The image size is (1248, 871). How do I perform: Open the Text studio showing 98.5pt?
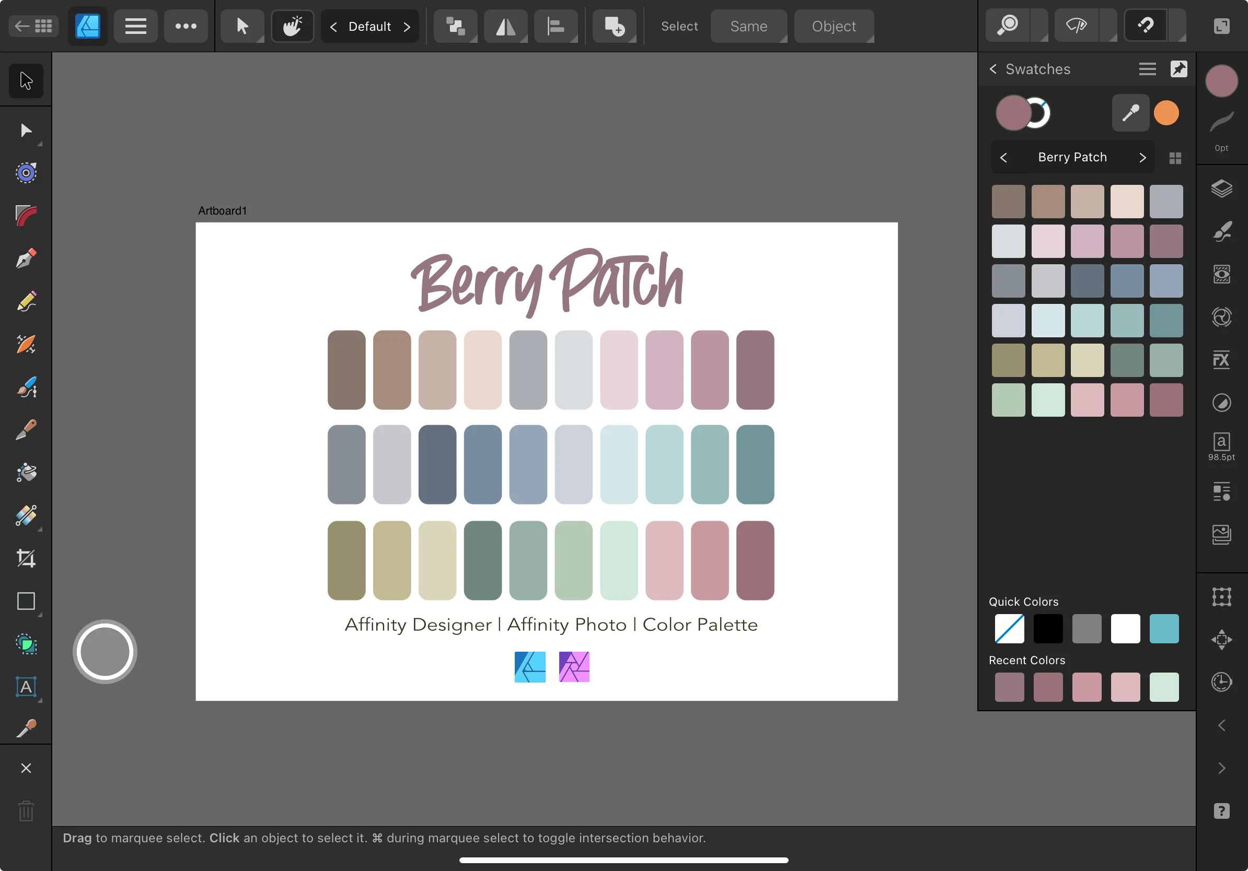point(1221,446)
